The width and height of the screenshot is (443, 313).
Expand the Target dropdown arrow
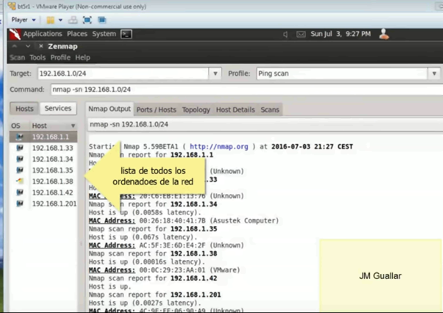(215, 73)
